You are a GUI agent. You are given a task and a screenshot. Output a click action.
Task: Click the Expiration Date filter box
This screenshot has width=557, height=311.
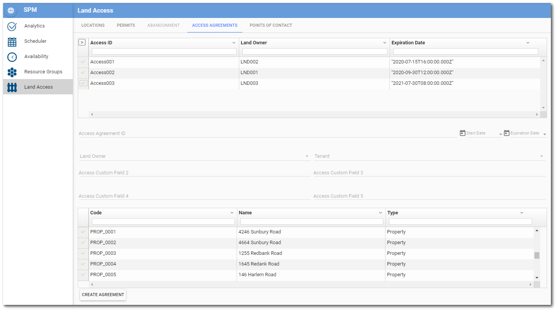[x=466, y=51]
